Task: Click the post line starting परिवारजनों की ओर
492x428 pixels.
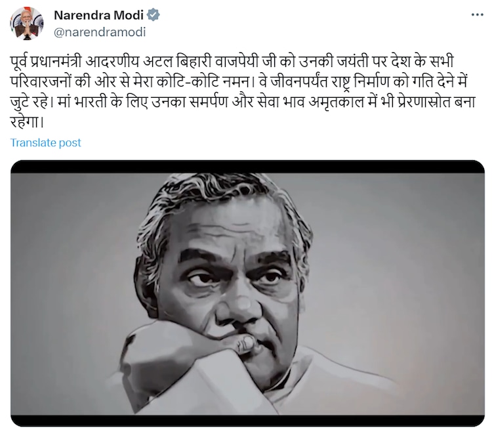Action: tap(239, 81)
